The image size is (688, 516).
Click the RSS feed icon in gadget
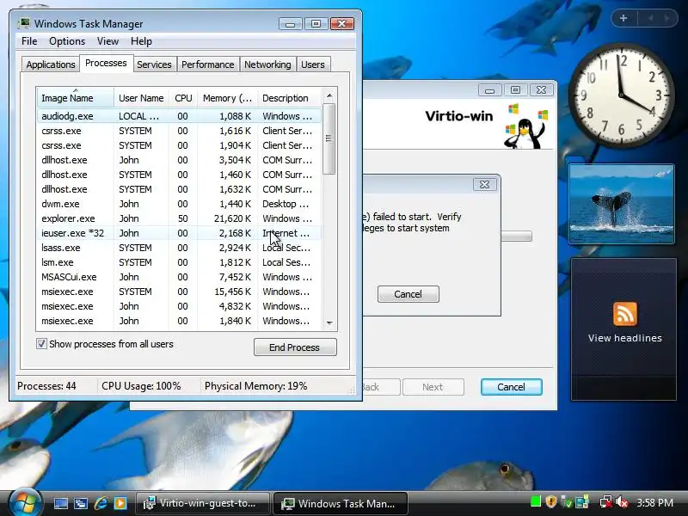point(625,314)
